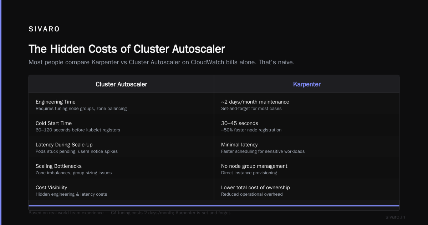Click 'Pods stuck pending; users notice spikes'

pyautogui.click(x=77, y=151)
